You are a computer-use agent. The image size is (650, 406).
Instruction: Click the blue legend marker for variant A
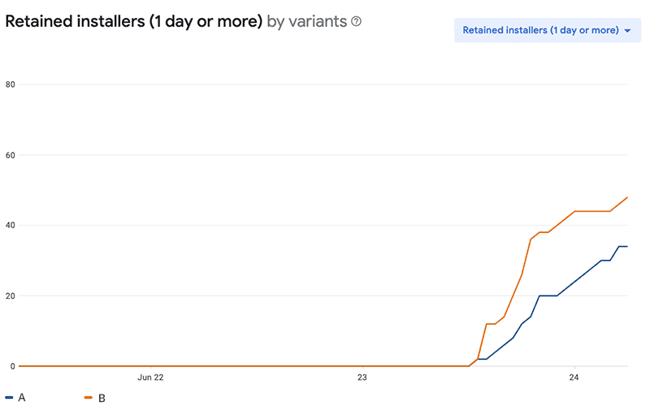pyautogui.click(x=9, y=398)
